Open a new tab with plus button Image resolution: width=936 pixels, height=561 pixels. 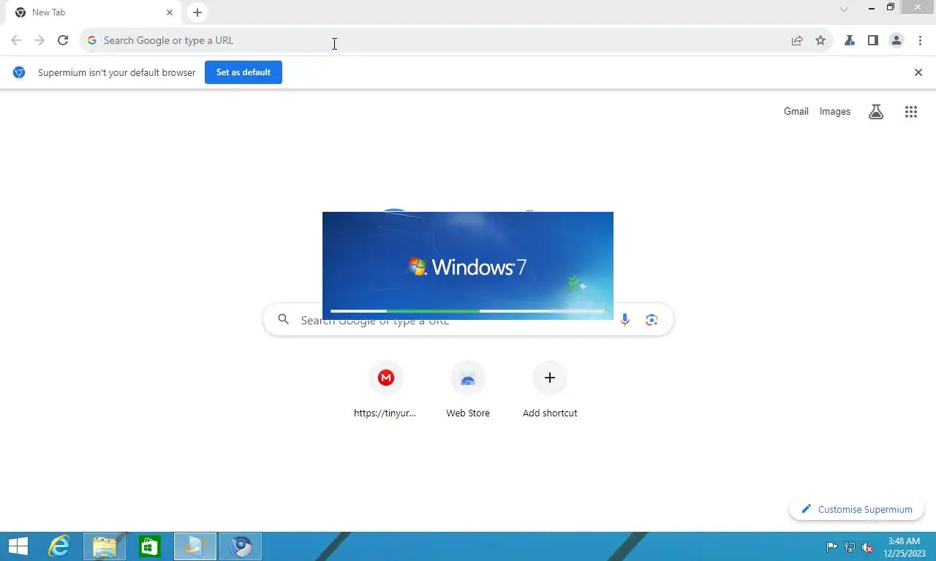click(x=197, y=12)
